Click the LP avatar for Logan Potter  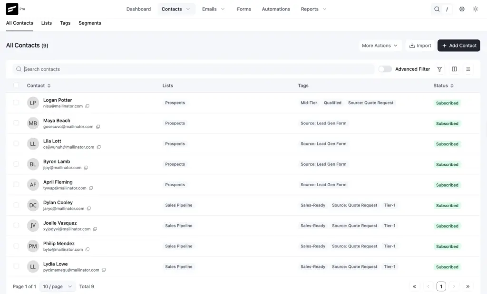click(33, 103)
